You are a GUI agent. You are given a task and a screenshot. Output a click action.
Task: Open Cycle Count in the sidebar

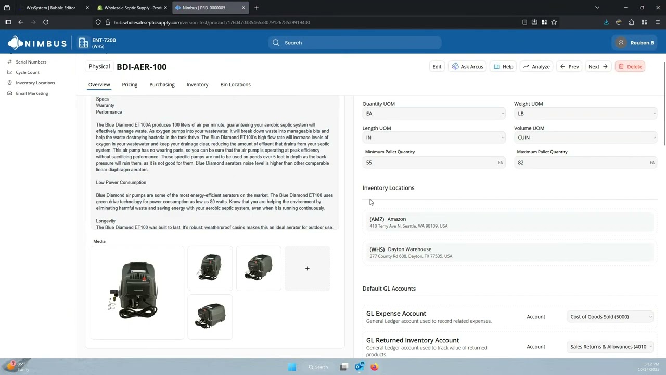pos(27,72)
